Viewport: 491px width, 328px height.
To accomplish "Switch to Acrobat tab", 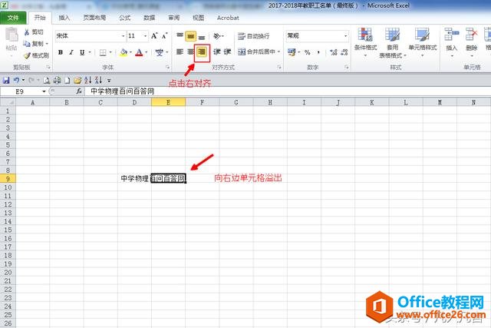I will [x=228, y=18].
